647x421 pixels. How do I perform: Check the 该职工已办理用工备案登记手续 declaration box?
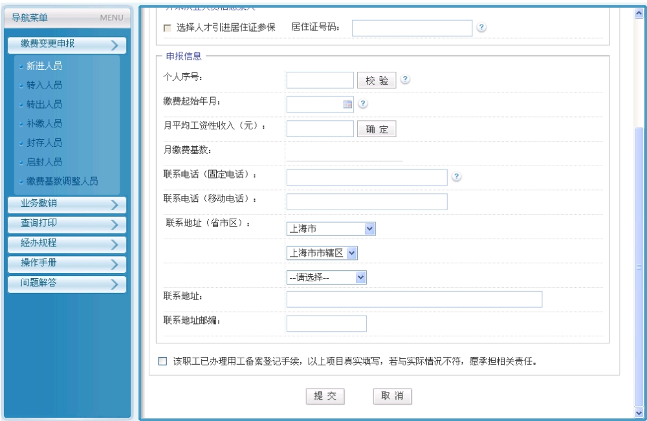[162, 362]
